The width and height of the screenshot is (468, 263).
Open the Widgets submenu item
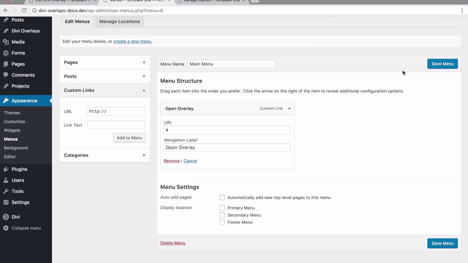(x=12, y=130)
